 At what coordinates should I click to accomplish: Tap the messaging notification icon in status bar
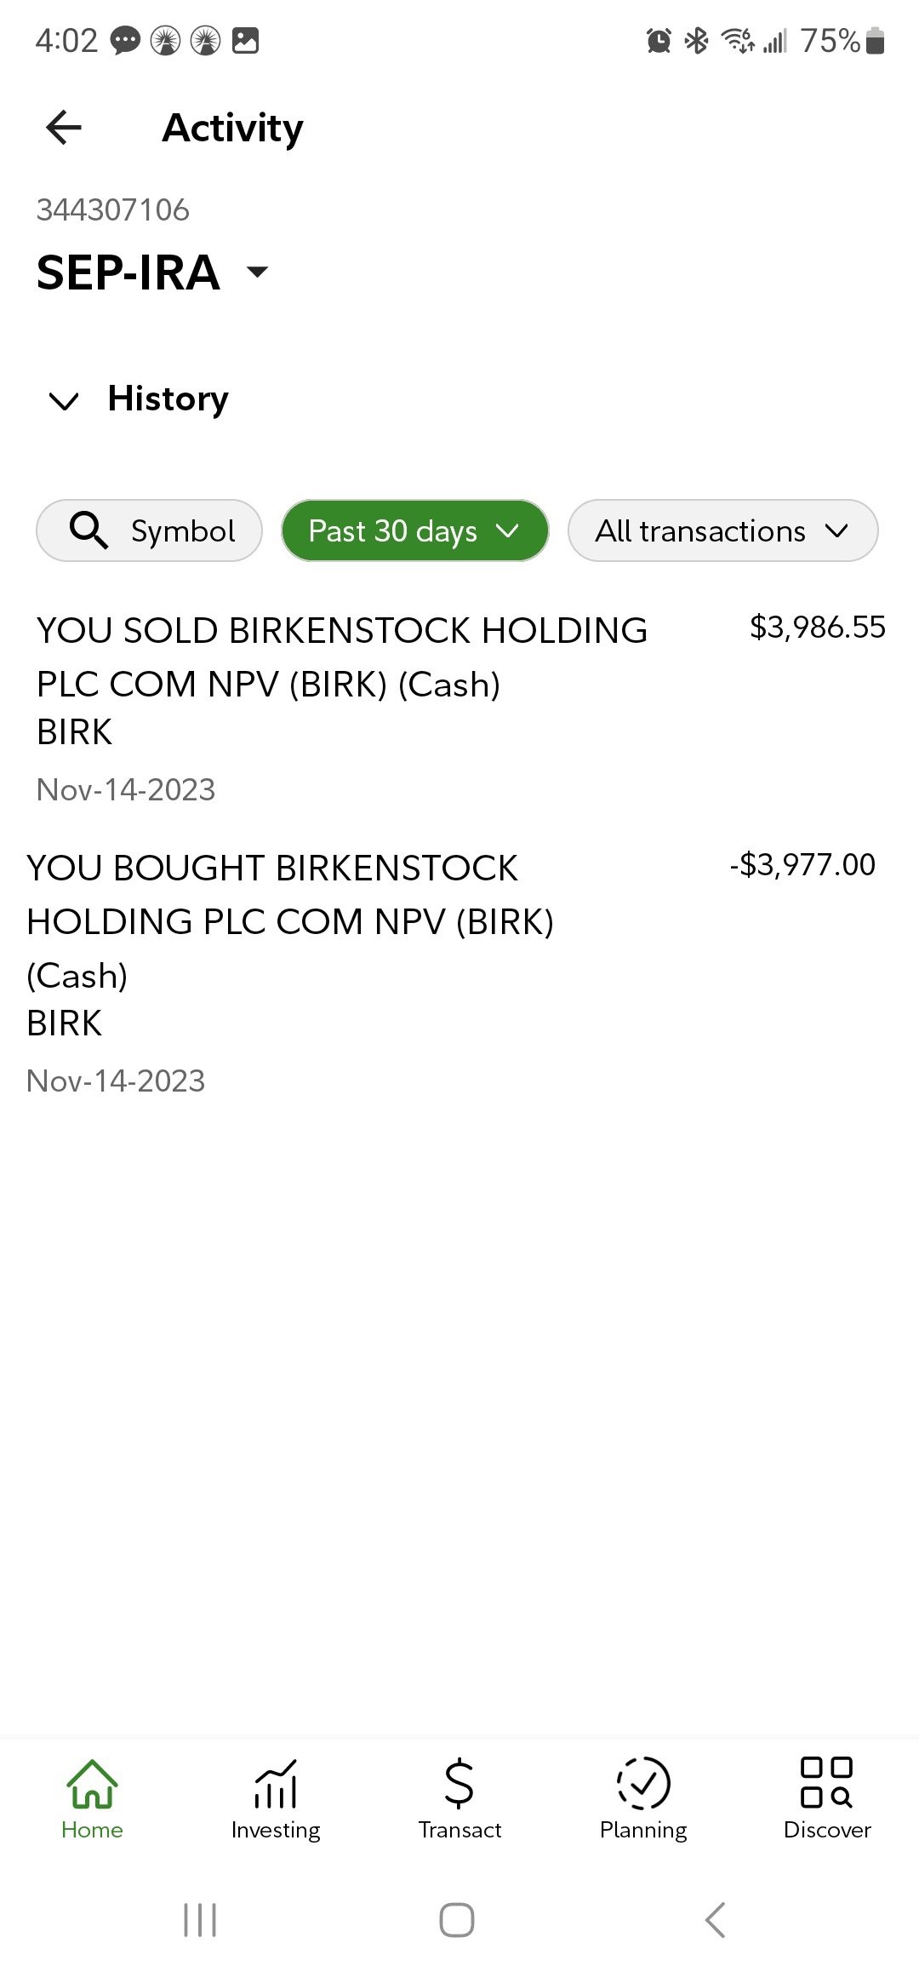(x=126, y=41)
